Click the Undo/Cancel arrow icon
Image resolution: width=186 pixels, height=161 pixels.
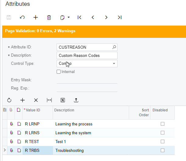pyautogui.click(x=22, y=17)
